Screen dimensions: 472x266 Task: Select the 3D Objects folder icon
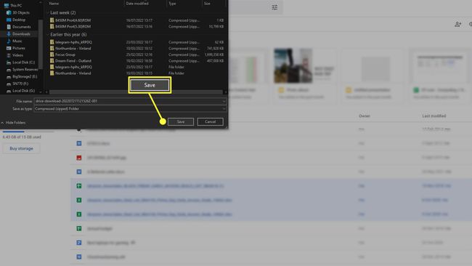click(9, 12)
